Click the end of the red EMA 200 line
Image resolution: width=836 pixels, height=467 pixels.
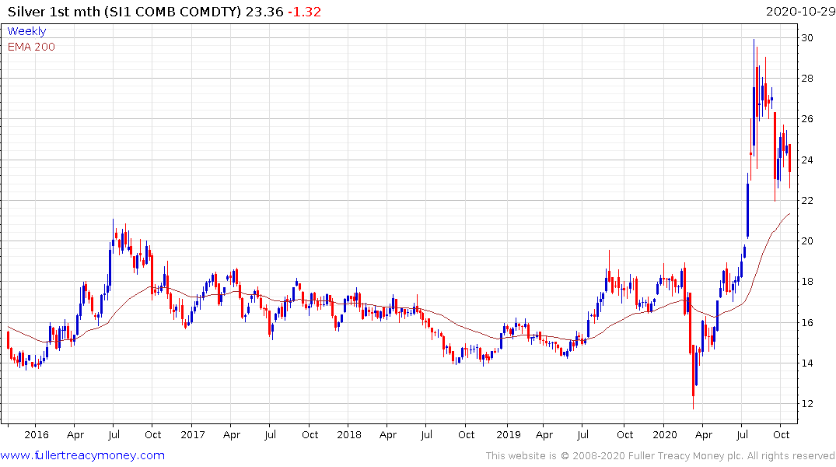(x=789, y=214)
